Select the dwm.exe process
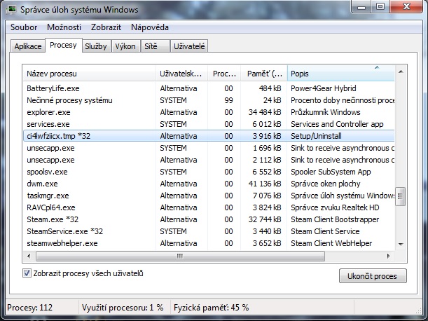This screenshot has width=428, height=321. click(209, 184)
